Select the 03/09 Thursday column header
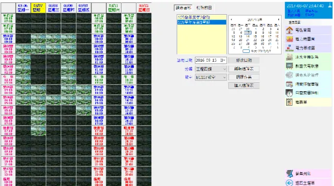The height and width of the screenshot is (186, 334). [x=69, y=8]
